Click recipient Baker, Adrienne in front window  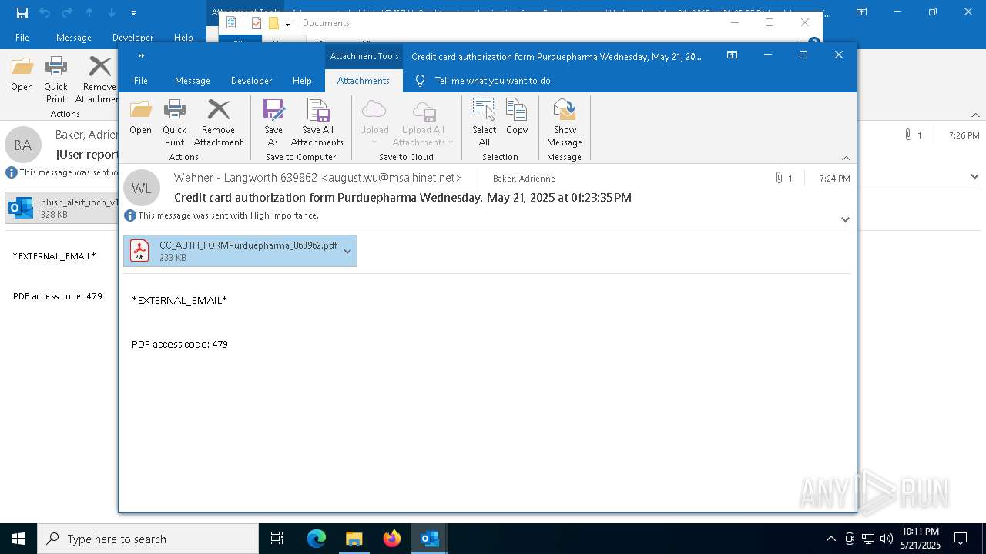click(x=524, y=179)
